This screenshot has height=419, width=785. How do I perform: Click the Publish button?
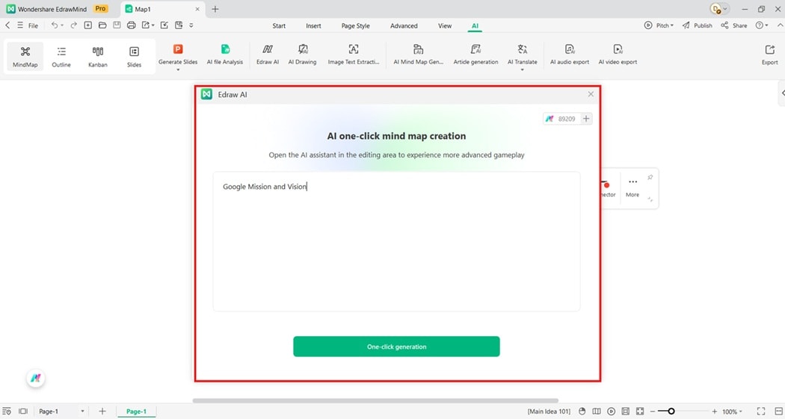click(x=697, y=25)
